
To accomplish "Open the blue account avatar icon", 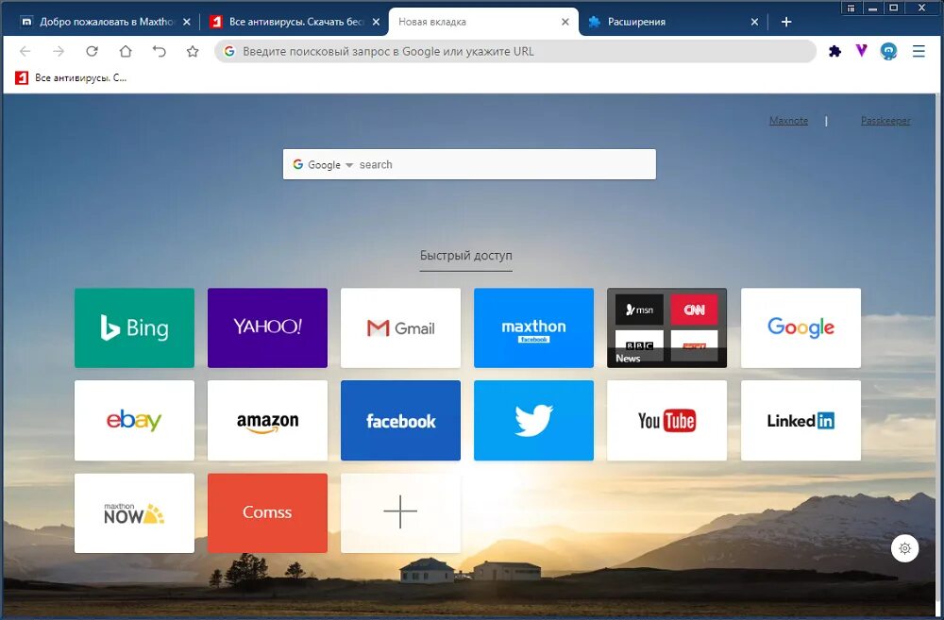I will tap(888, 52).
